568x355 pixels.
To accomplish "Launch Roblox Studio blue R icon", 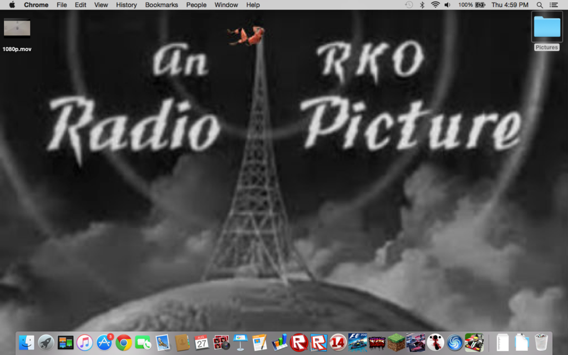I will (x=318, y=342).
